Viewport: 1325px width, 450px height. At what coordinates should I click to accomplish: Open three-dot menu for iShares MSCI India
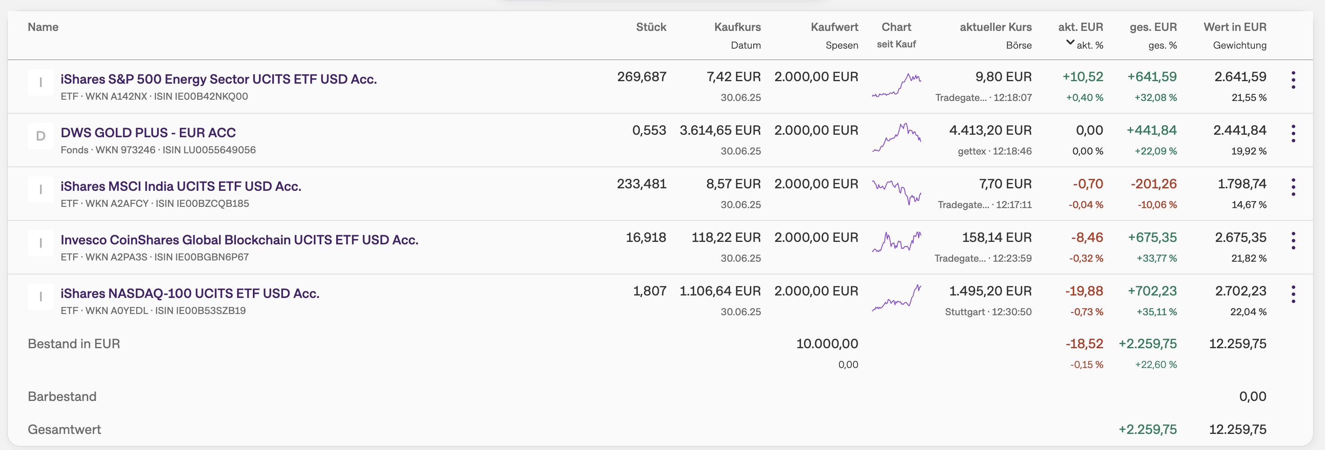(1293, 187)
